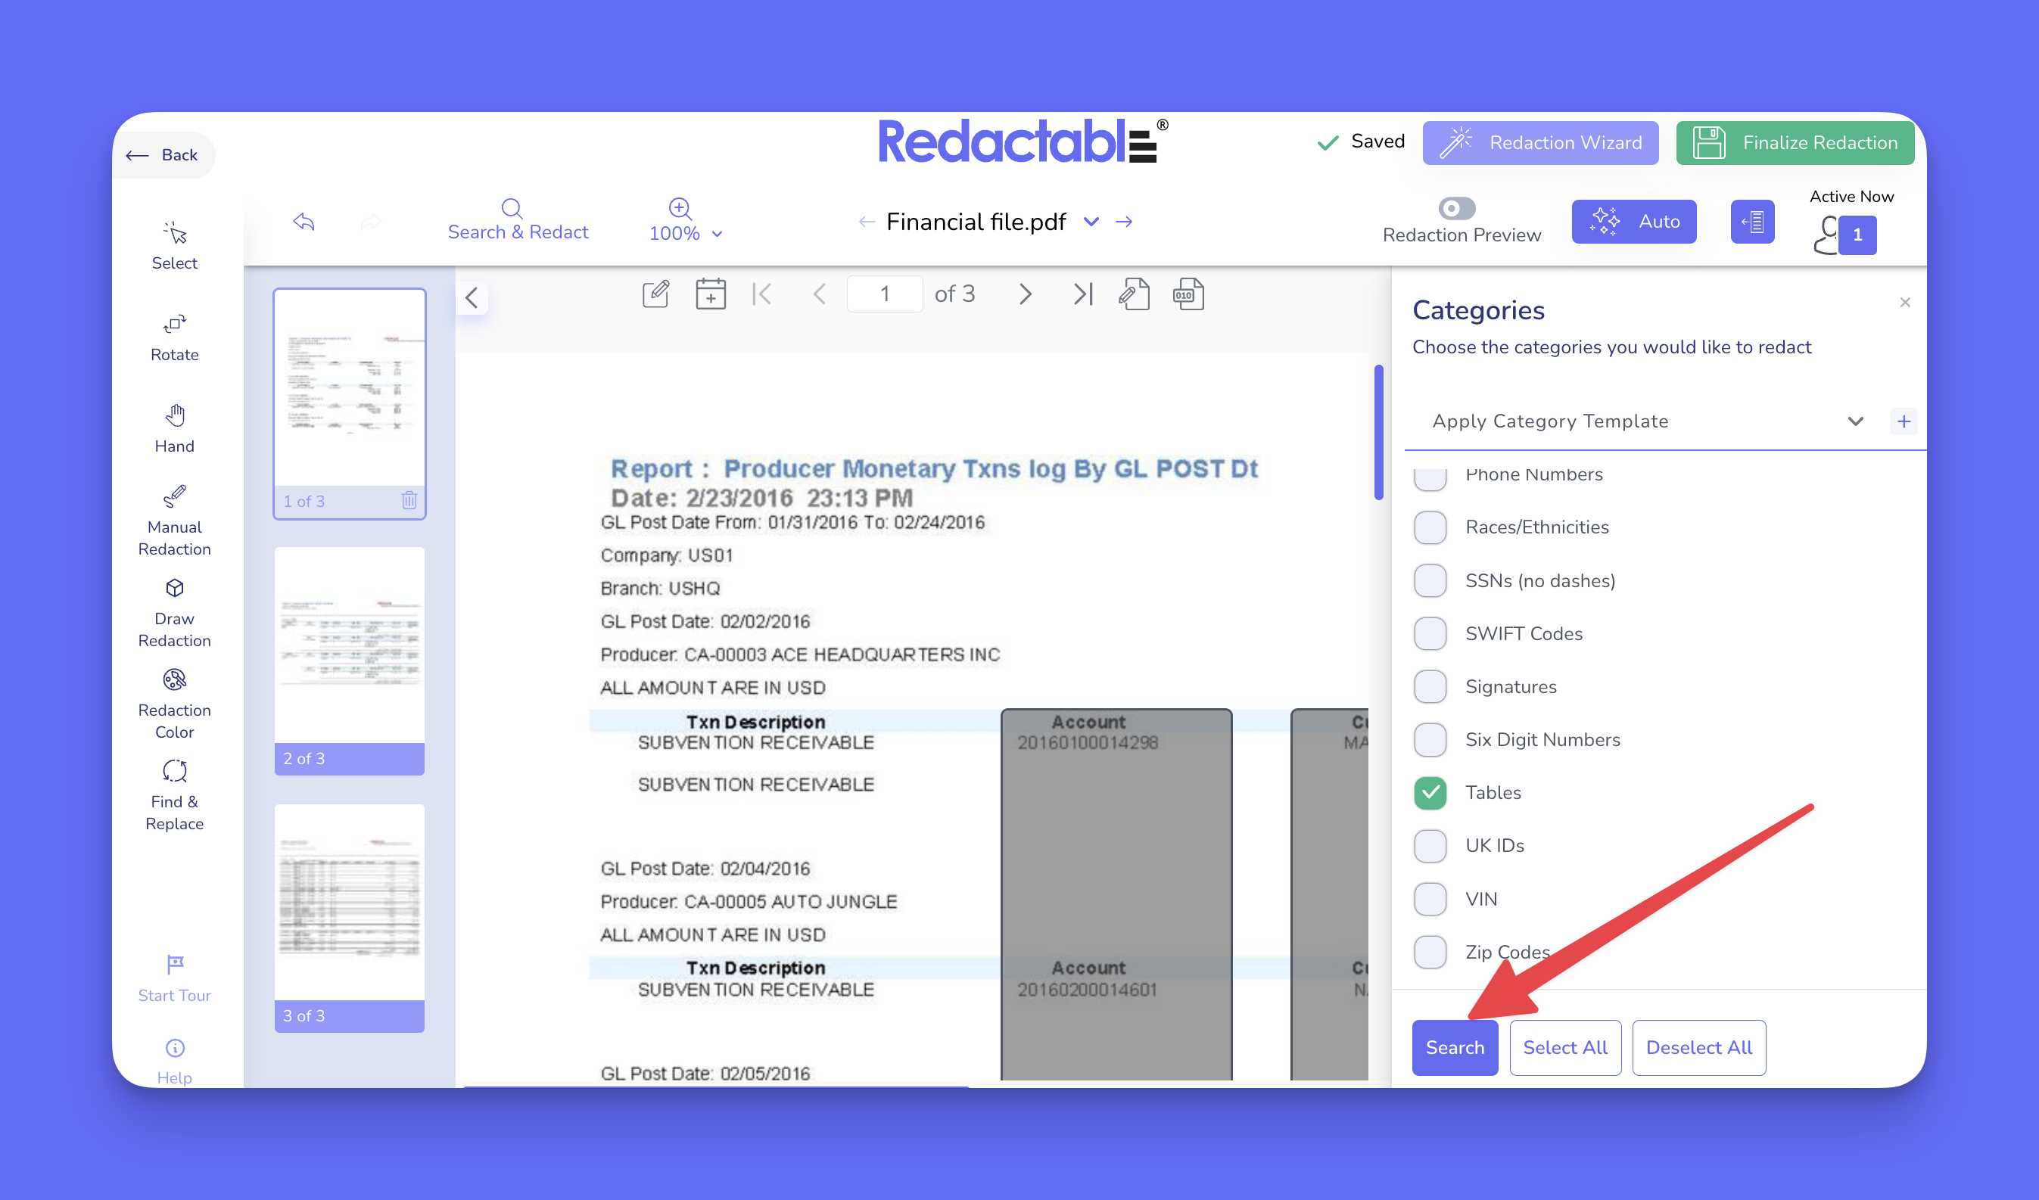This screenshot has height=1200, width=2039.
Task: Open Financial file.pdf file dropdown chevron
Action: [x=1091, y=222]
